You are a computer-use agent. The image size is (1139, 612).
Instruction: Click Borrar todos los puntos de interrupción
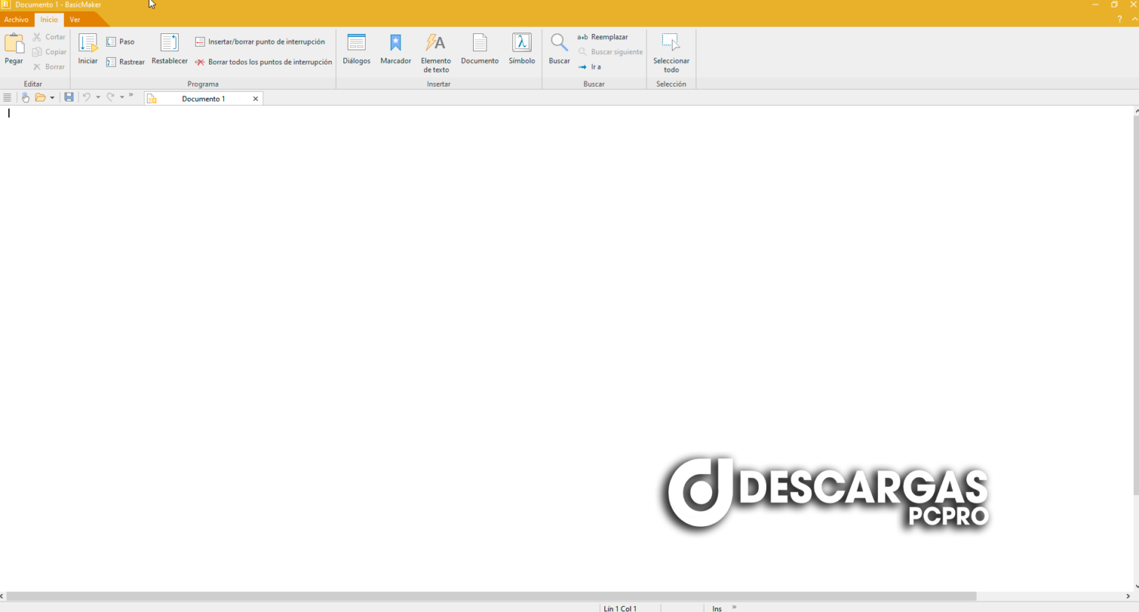pos(263,62)
